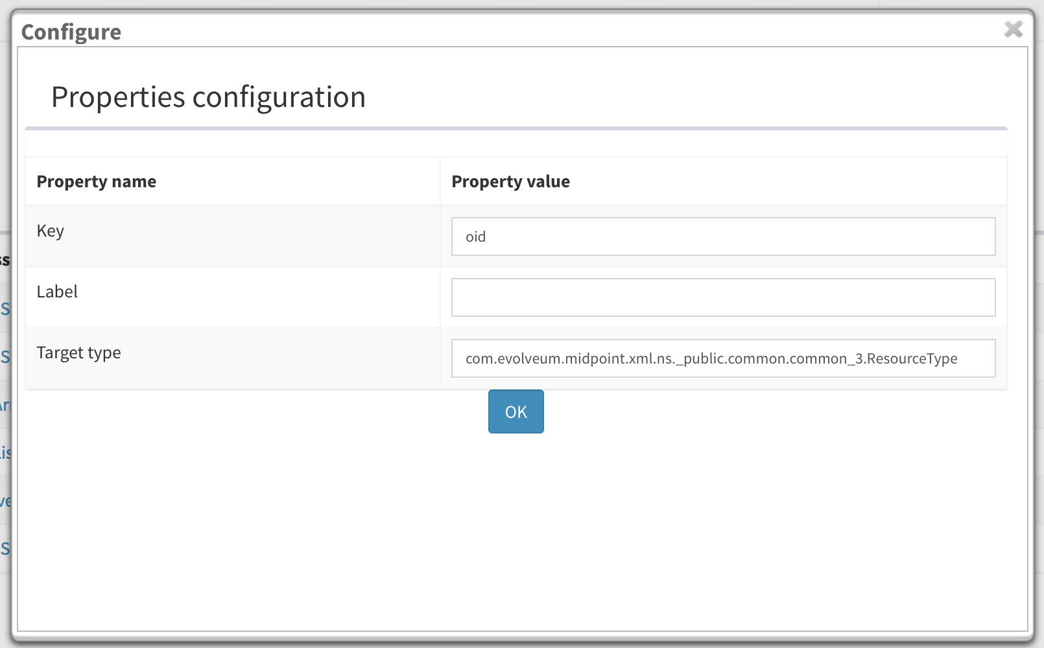Image resolution: width=1044 pixels, height=648 pixels.
Task: Click the Configure dialog title
Action: coord(71,32)
